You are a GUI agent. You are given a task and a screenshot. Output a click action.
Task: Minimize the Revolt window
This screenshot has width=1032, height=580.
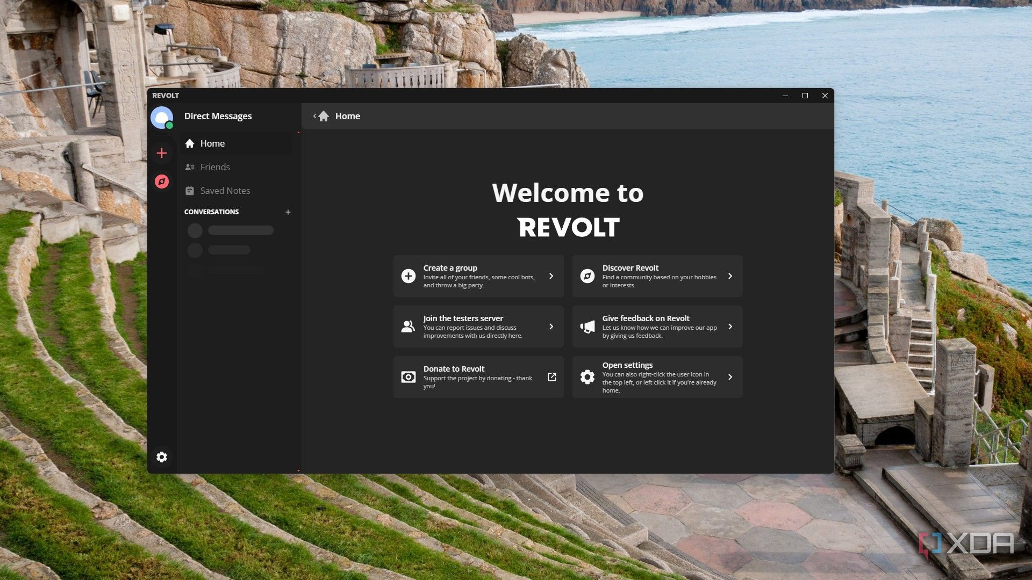pyautogui.click(x=785, y=96)
